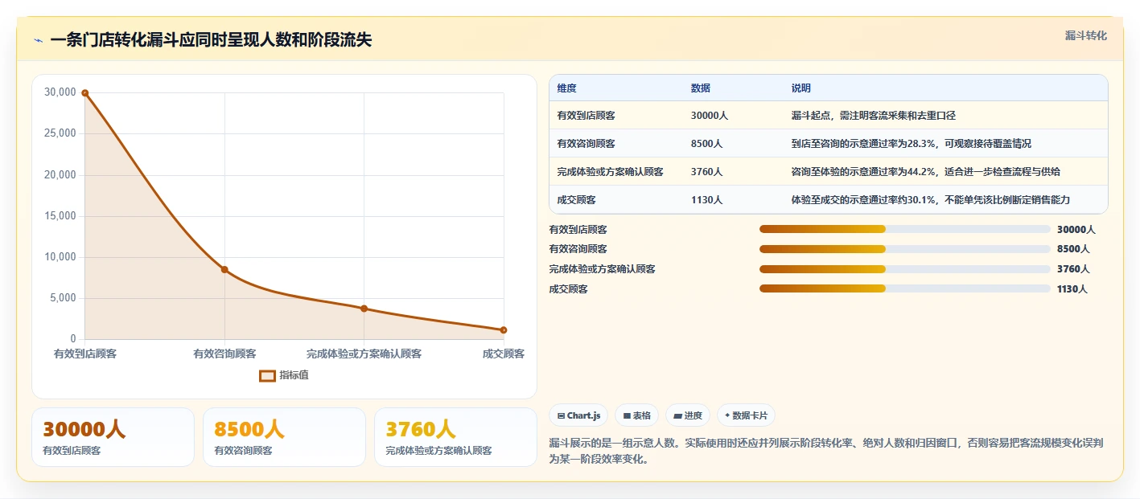Click the 漏斗起点 description cell
The width and height of the screenshot is (1140, 499).
(945, 116)
